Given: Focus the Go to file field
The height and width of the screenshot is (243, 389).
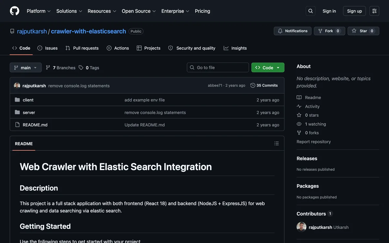Looking at the screenshot, I should coord(218,67).
